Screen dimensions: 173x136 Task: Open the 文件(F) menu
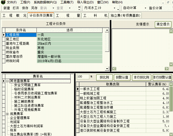click(x=12, y=2)
